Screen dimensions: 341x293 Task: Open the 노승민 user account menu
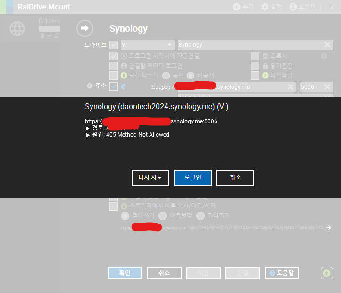tap(302, 7)
